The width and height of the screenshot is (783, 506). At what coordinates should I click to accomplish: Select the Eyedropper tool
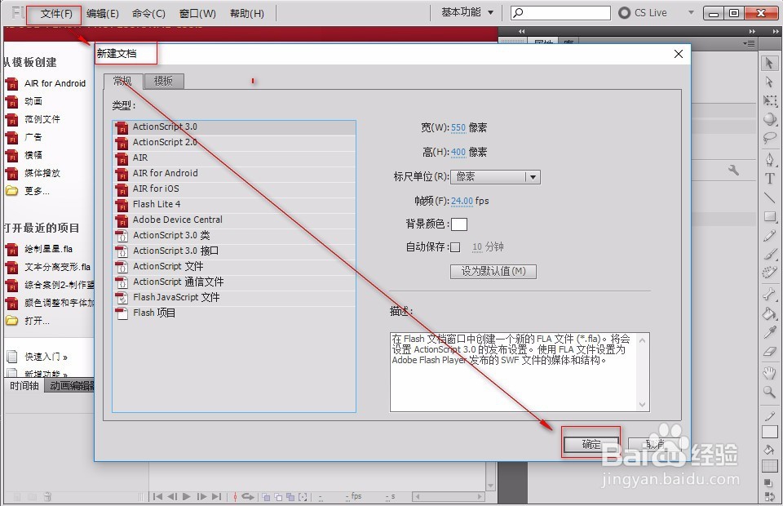click(x=769, y=332)
